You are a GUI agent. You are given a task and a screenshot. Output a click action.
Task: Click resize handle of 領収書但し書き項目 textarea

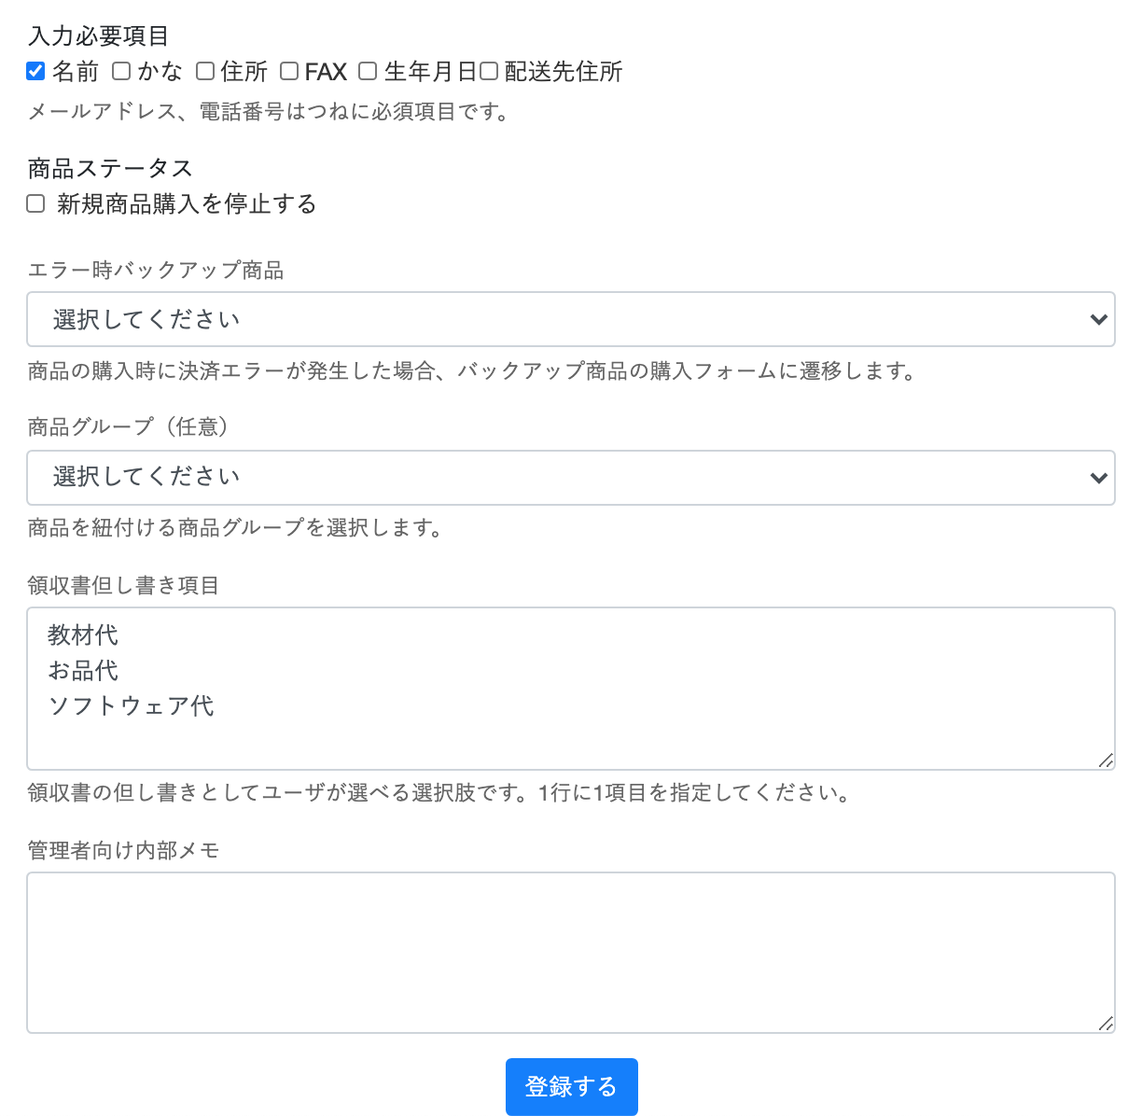point(1106,760)
